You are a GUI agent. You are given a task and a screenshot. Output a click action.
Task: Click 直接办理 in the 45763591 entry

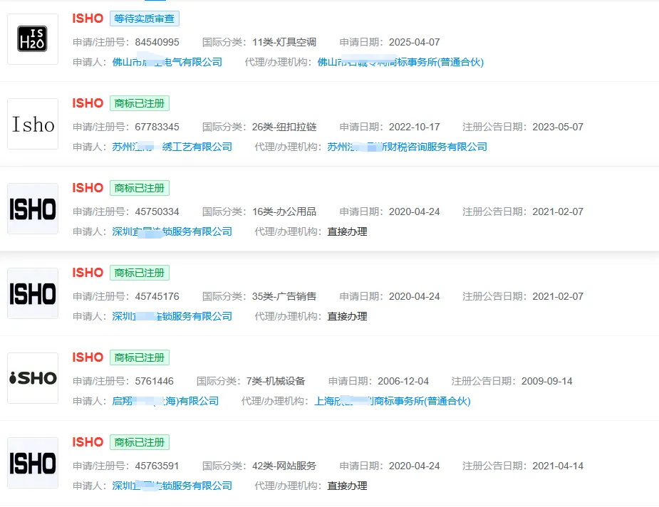click(x=348, y=486)
